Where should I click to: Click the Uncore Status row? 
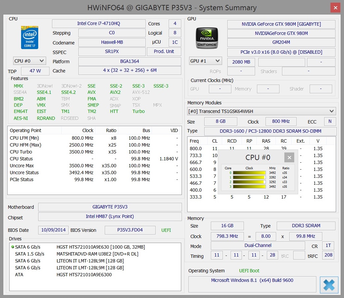94,173
